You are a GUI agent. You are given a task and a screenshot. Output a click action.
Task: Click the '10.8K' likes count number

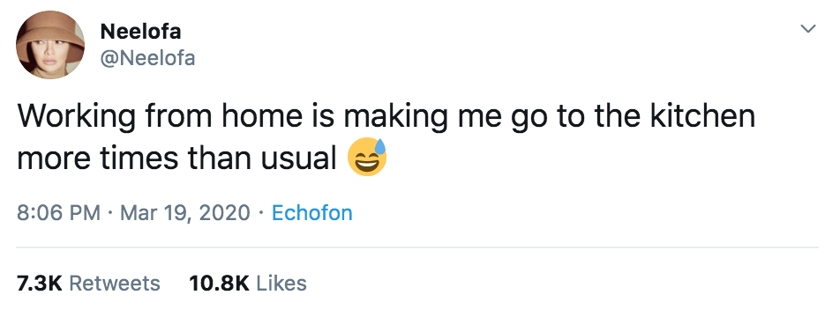[219, 283]
